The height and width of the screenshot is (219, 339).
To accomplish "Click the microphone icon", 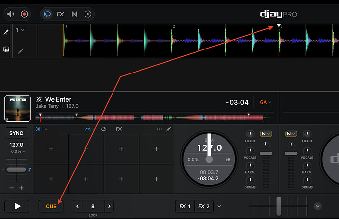I will (6, 32).
